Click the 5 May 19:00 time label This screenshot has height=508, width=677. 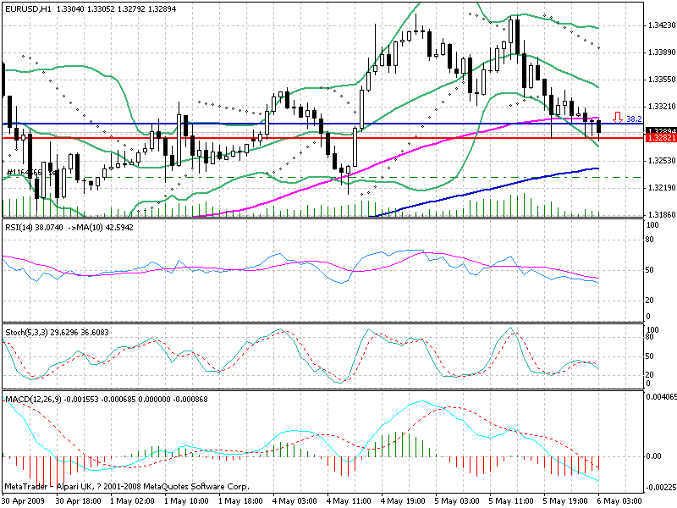(x=565, y=501)
